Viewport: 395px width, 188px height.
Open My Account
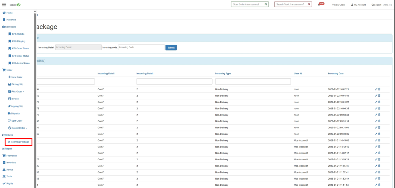(x=358, y=5)
